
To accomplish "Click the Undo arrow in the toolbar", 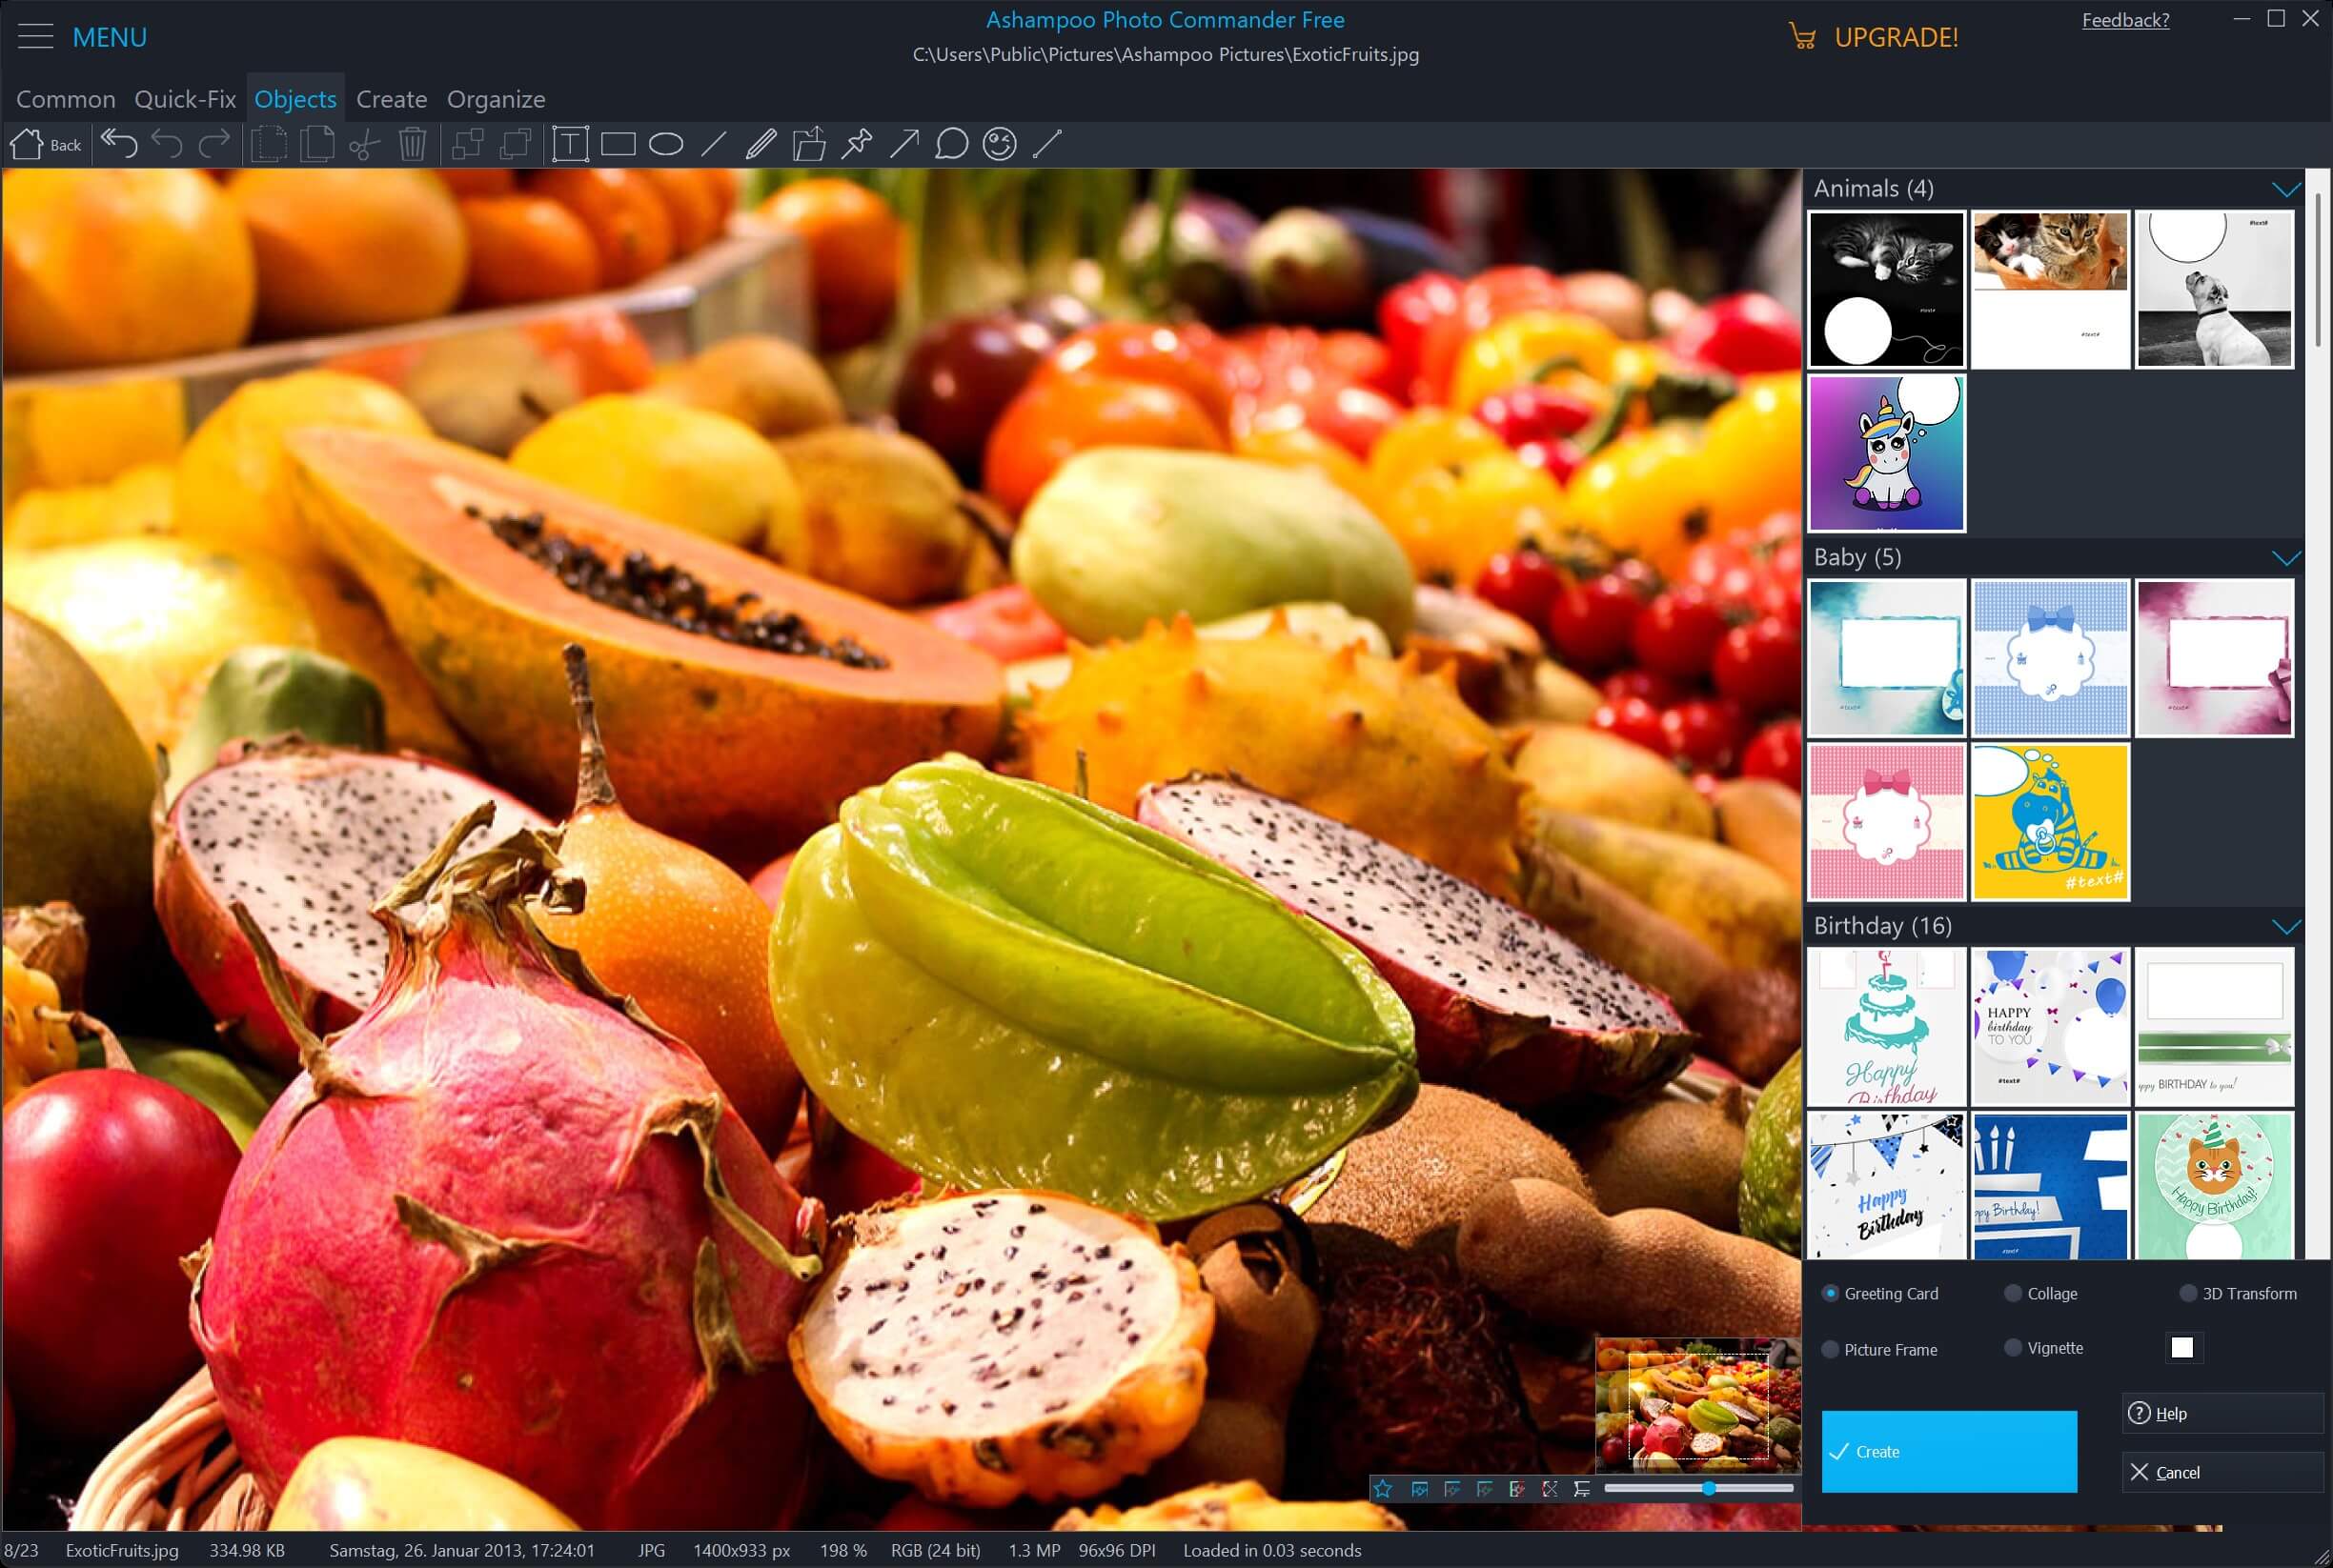I will tap(167, 144).
